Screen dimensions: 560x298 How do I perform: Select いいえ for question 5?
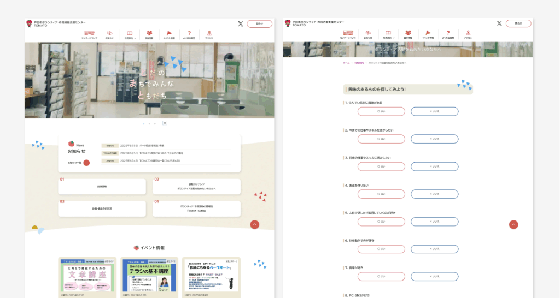point(434,222)
